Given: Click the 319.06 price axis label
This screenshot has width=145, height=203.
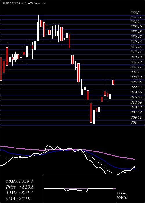Looking at the screenshot, I should pyautogui.click(x=136, y=92).
